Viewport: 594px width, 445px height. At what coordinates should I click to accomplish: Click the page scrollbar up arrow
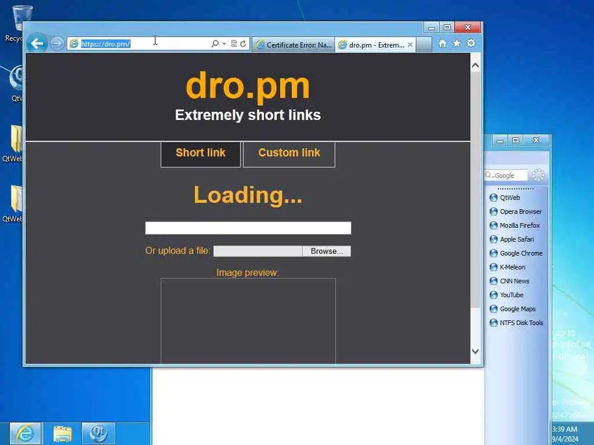click(x=476, y=65)
